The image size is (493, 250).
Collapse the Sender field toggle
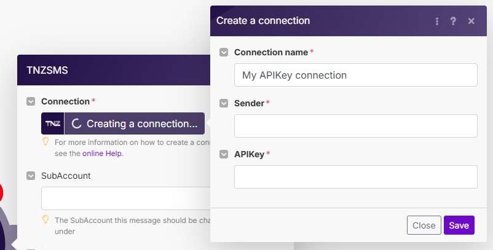click(x=224, y=103)
